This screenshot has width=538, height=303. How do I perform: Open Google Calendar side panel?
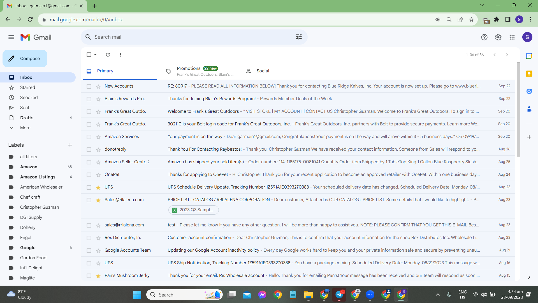529,56
